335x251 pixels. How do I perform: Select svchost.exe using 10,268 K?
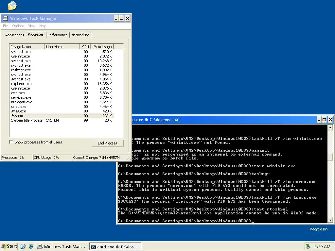(x=62, y=61)
